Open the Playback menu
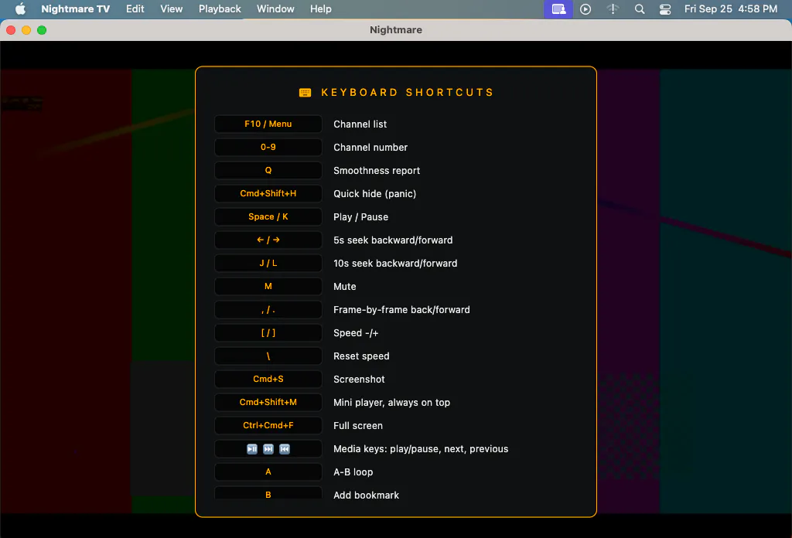 [220, 9]
